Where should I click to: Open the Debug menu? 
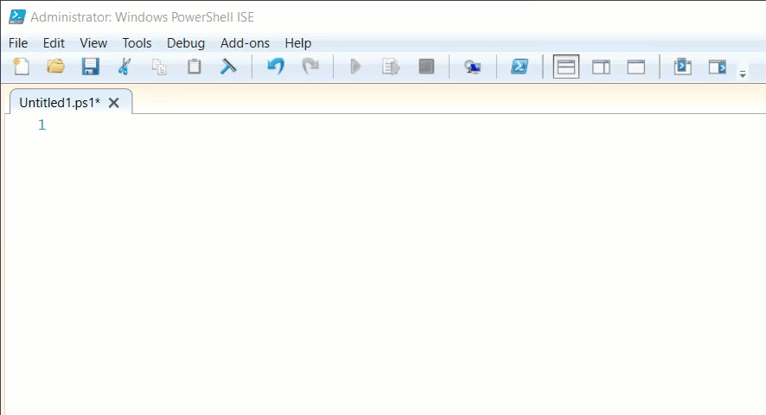point(186,43)
